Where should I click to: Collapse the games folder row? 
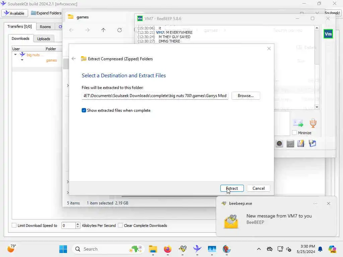(x=22, y=60)
